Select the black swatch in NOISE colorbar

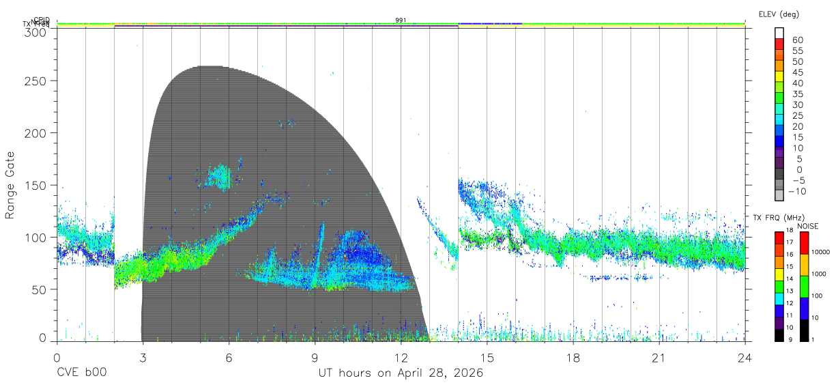tap(804, 330)
